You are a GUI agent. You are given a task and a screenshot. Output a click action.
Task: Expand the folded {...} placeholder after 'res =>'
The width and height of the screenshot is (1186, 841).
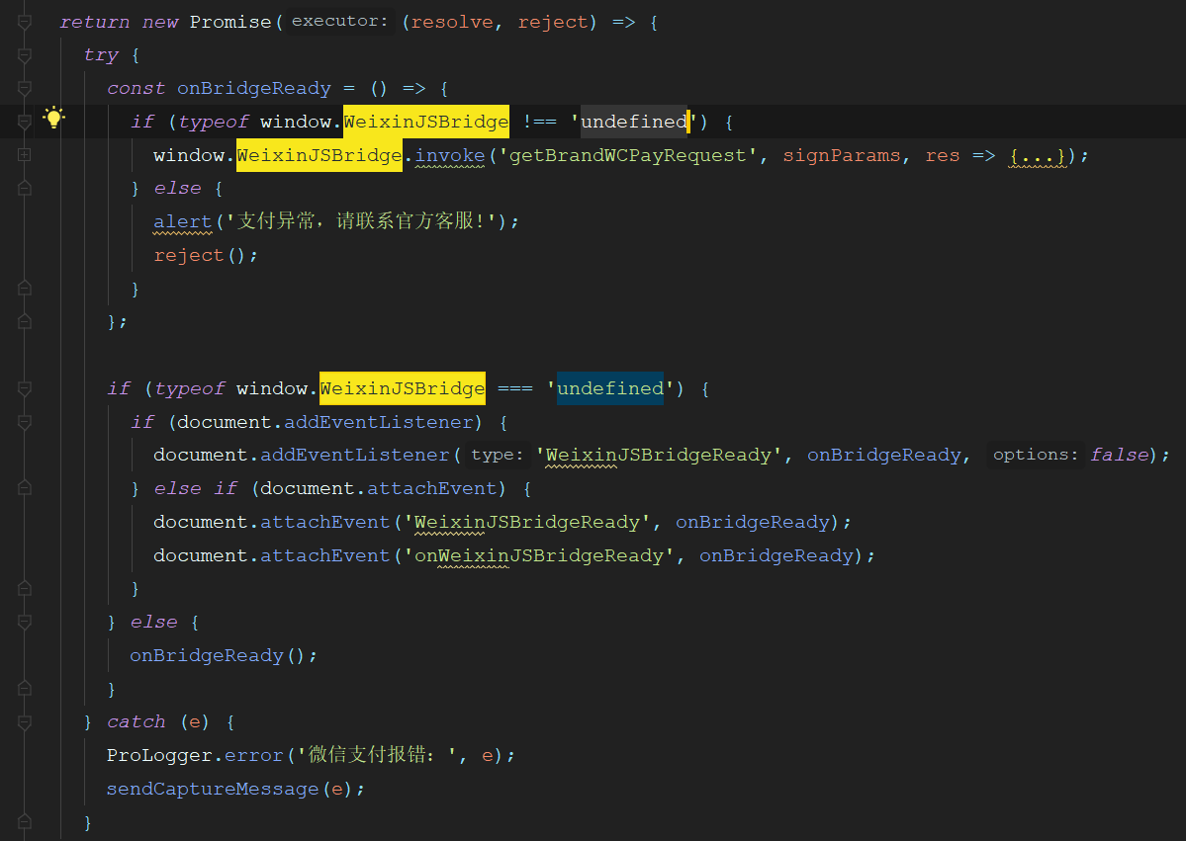1037,156
